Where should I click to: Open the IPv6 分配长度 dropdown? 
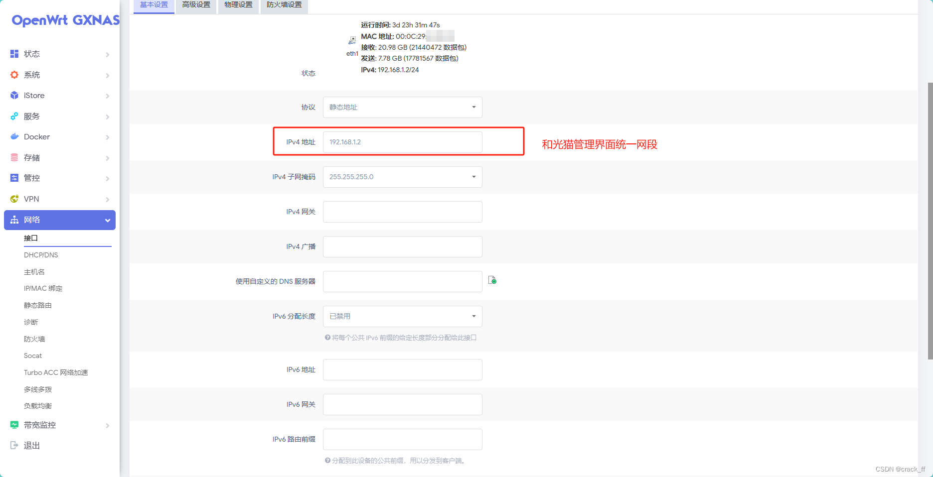(x=403, y=316)
